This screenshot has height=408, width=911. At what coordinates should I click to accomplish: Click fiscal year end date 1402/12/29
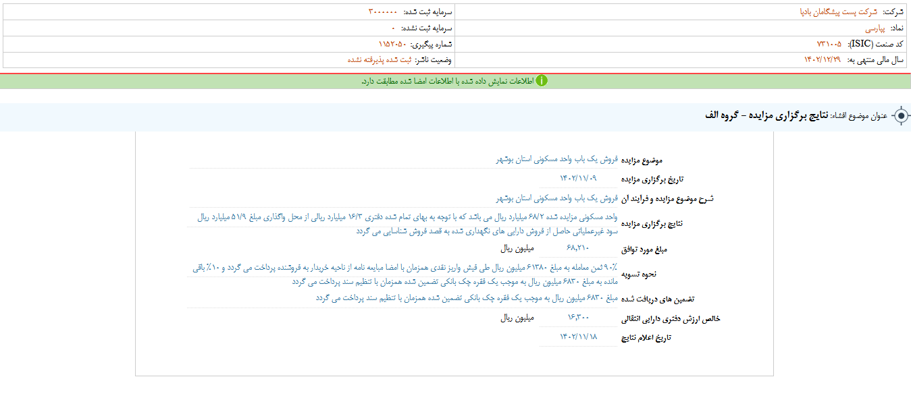coord(823,59)
